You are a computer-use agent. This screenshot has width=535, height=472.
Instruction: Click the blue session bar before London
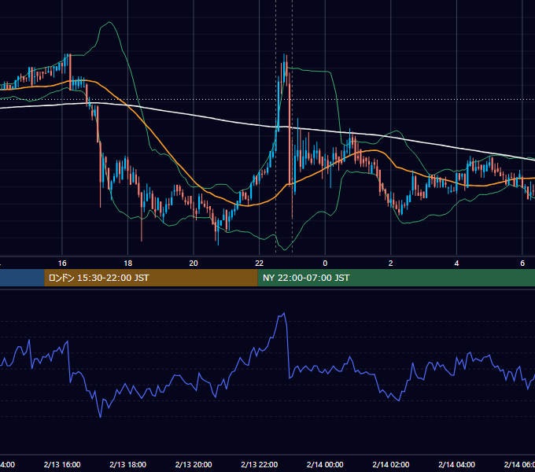point(22,278)
